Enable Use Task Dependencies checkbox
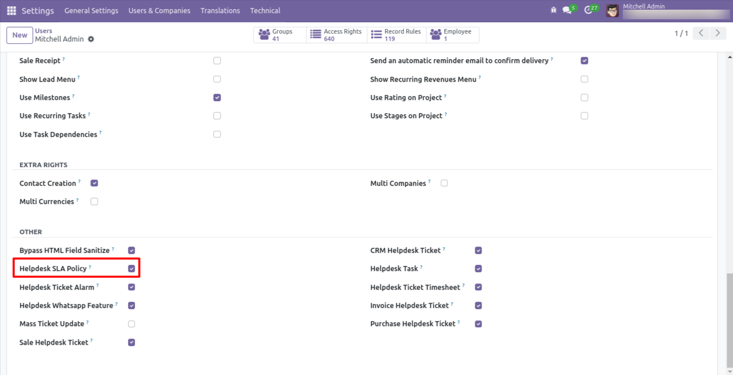 coord(217,134)
